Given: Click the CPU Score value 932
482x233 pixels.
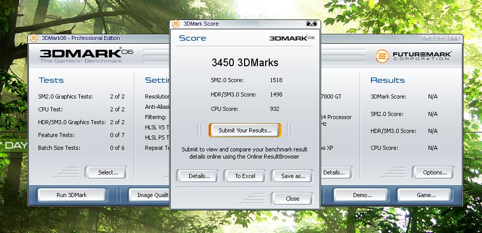Looking at the screenshot, I should coord(274,109).
